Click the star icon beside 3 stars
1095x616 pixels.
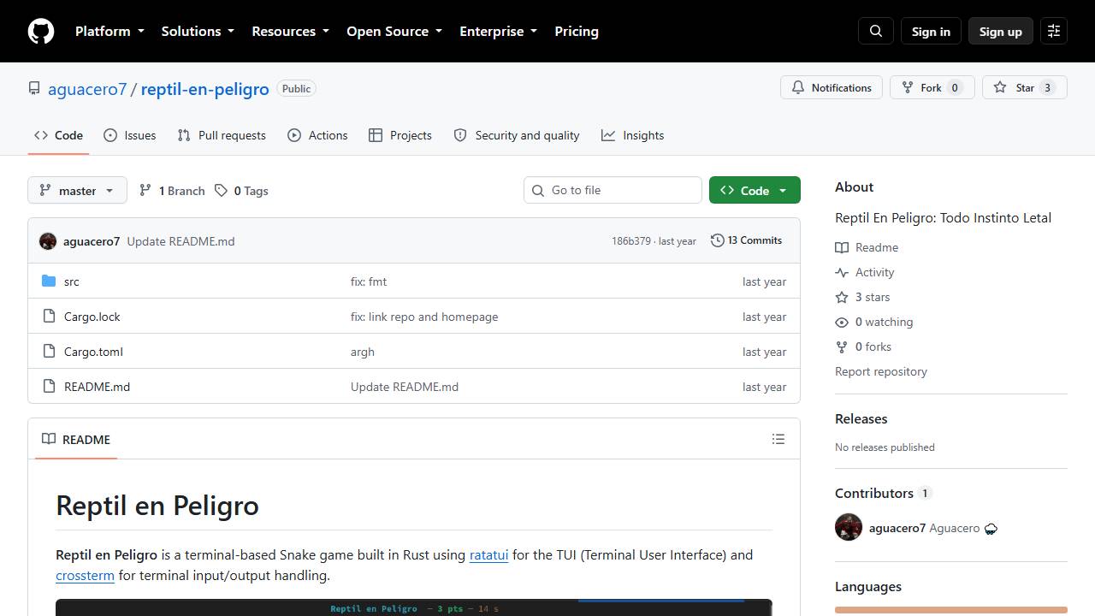click(842, 297)
